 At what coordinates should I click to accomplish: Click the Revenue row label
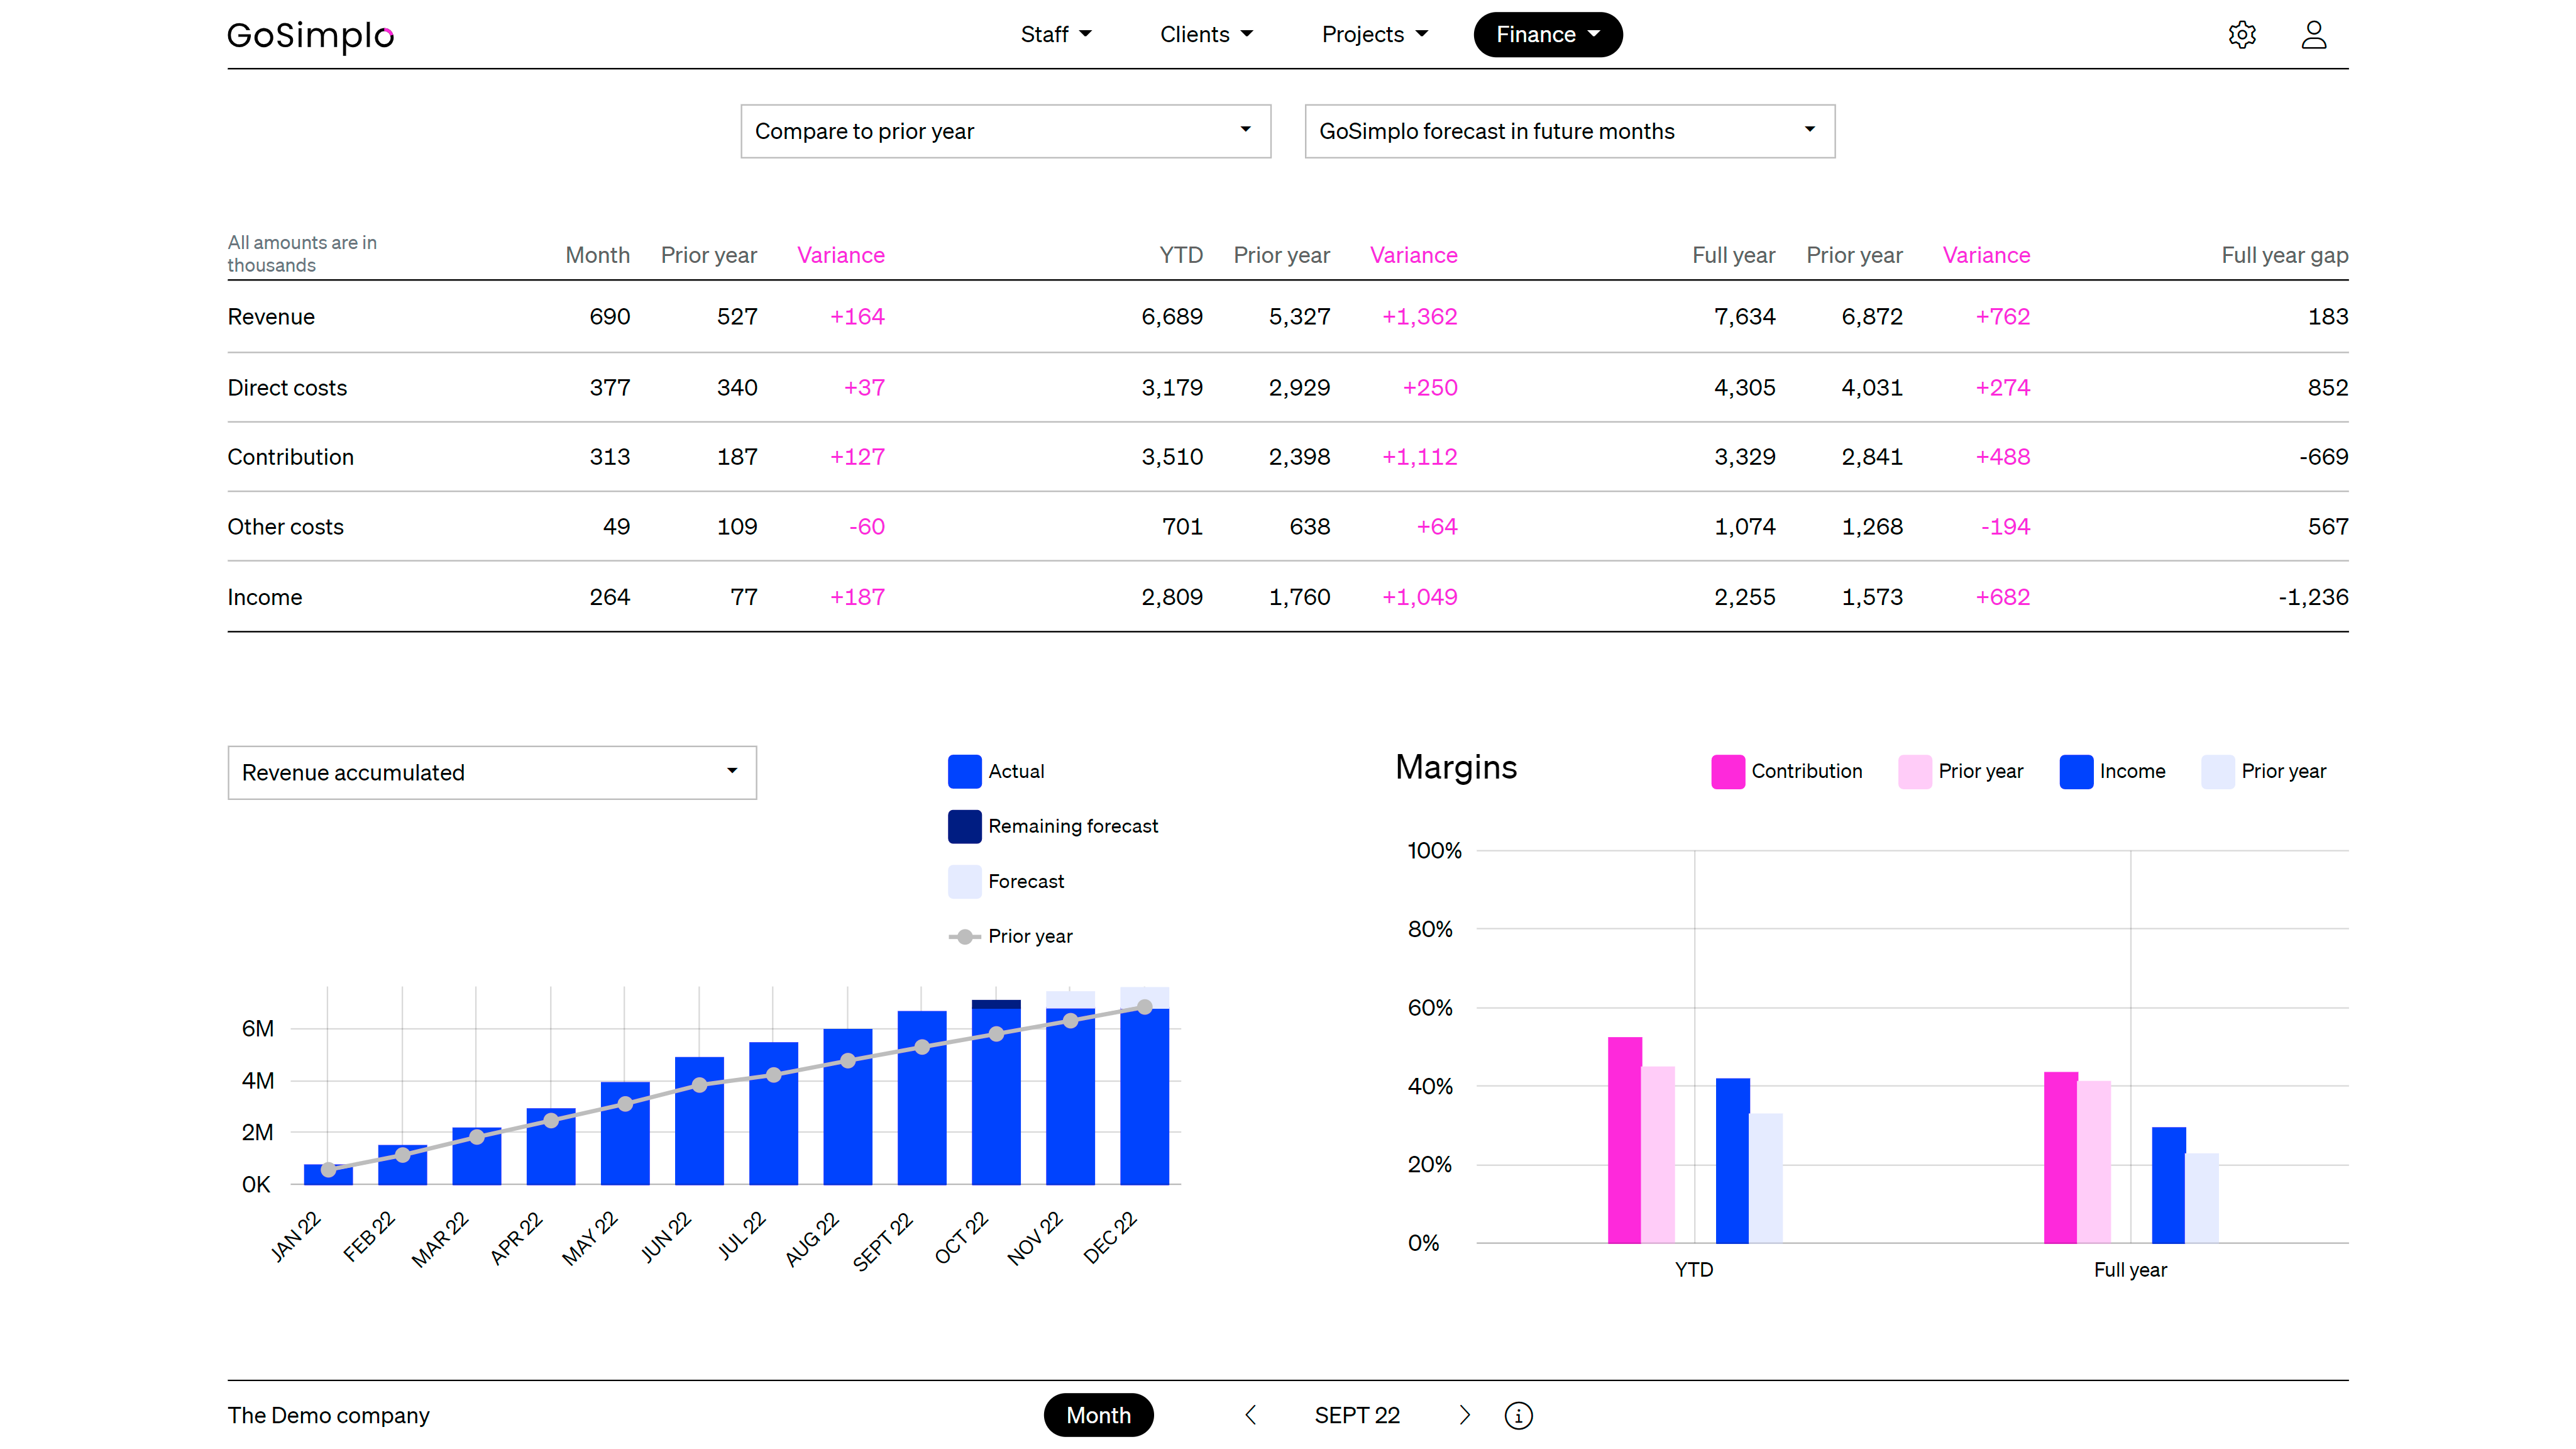point(271,316)
